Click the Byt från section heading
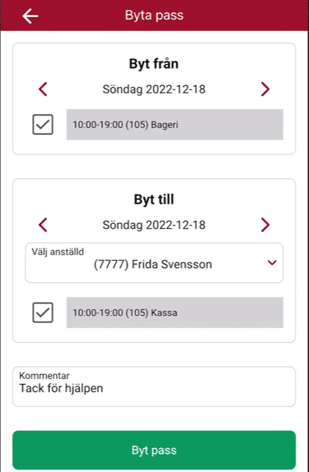Screen dimensions: 309x472 154,64
